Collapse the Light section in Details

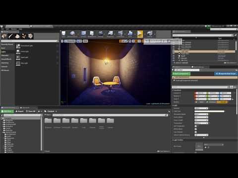pyautogui.click(x=173, y=105)
